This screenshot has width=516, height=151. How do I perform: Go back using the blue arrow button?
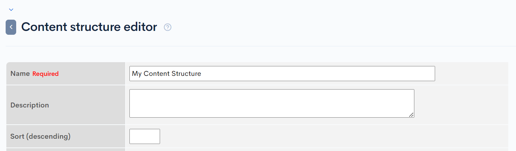(x=11, y=27)
